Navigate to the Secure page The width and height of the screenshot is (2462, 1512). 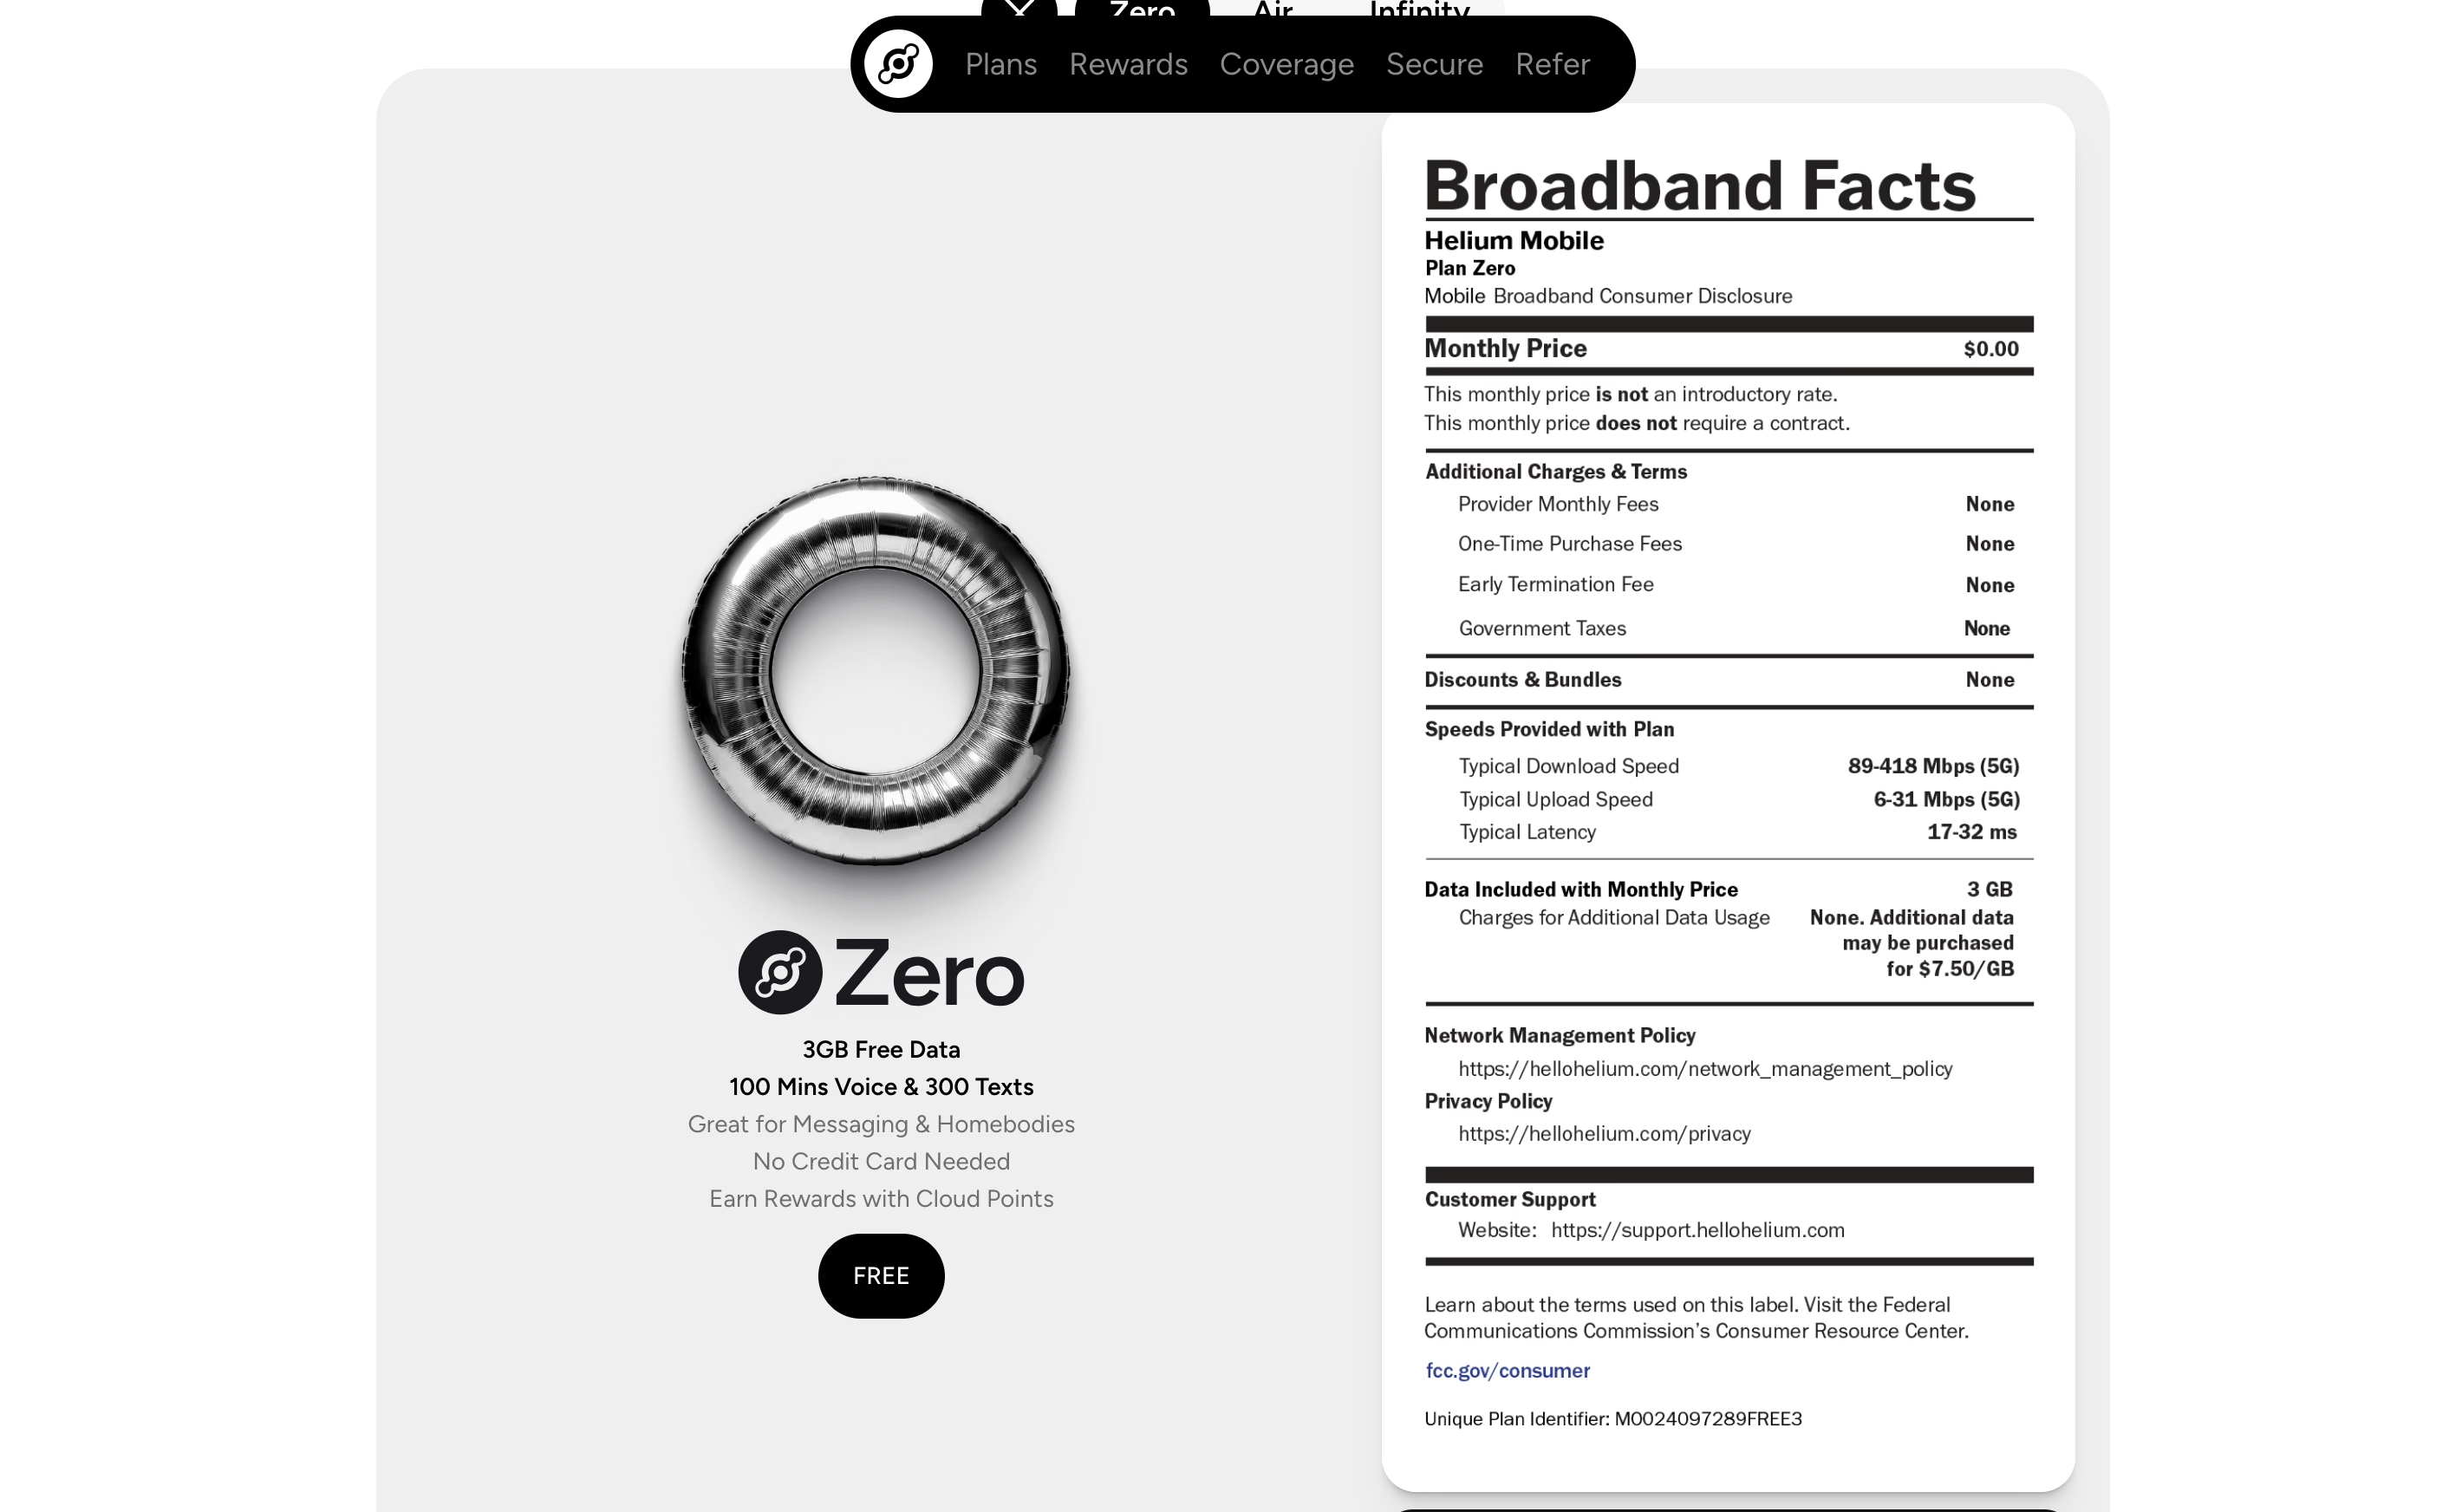coord(1433,64)
